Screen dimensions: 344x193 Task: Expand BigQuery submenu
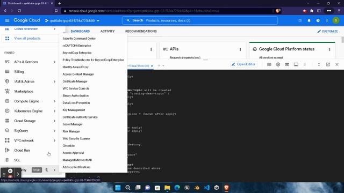click(x=54, y=131)
